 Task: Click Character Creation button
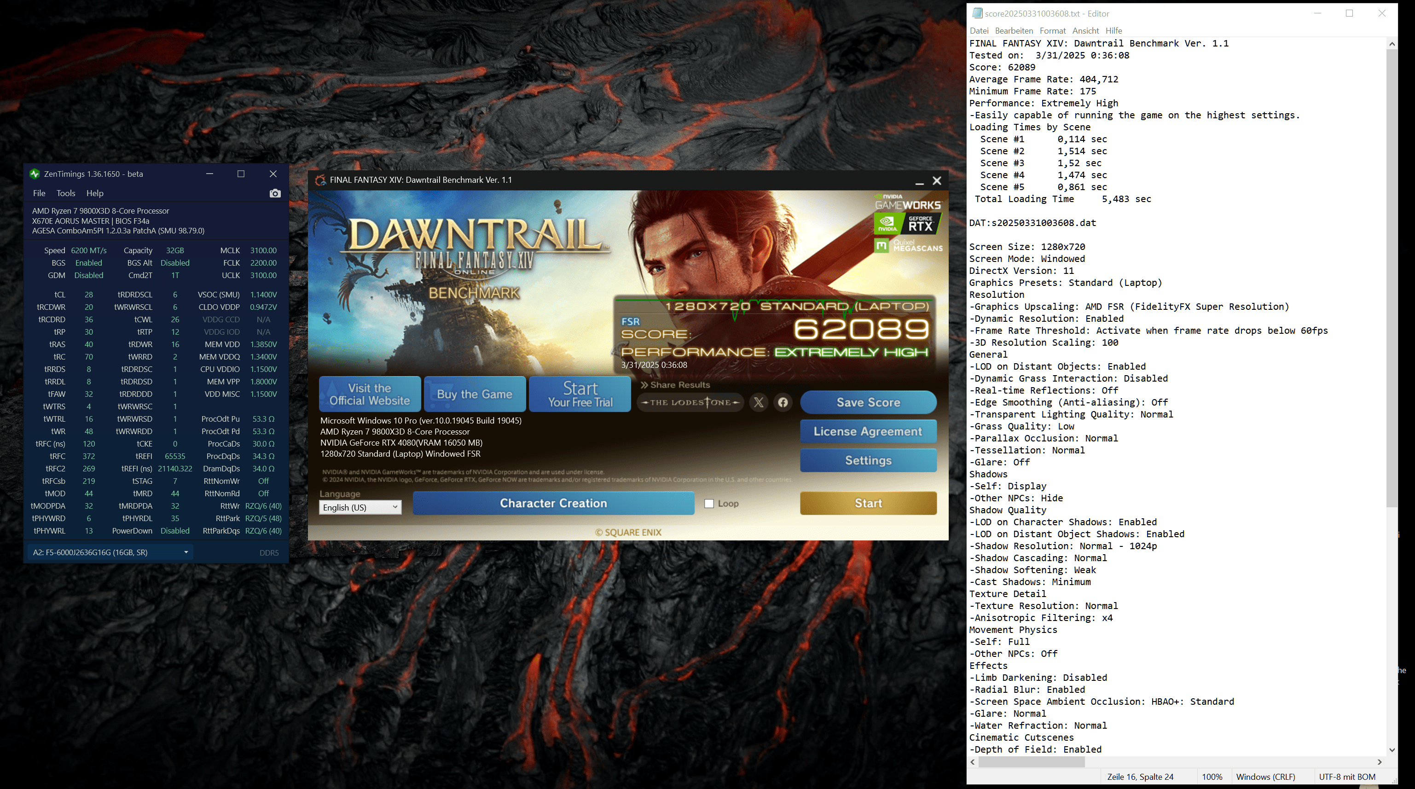coord(553,503)
